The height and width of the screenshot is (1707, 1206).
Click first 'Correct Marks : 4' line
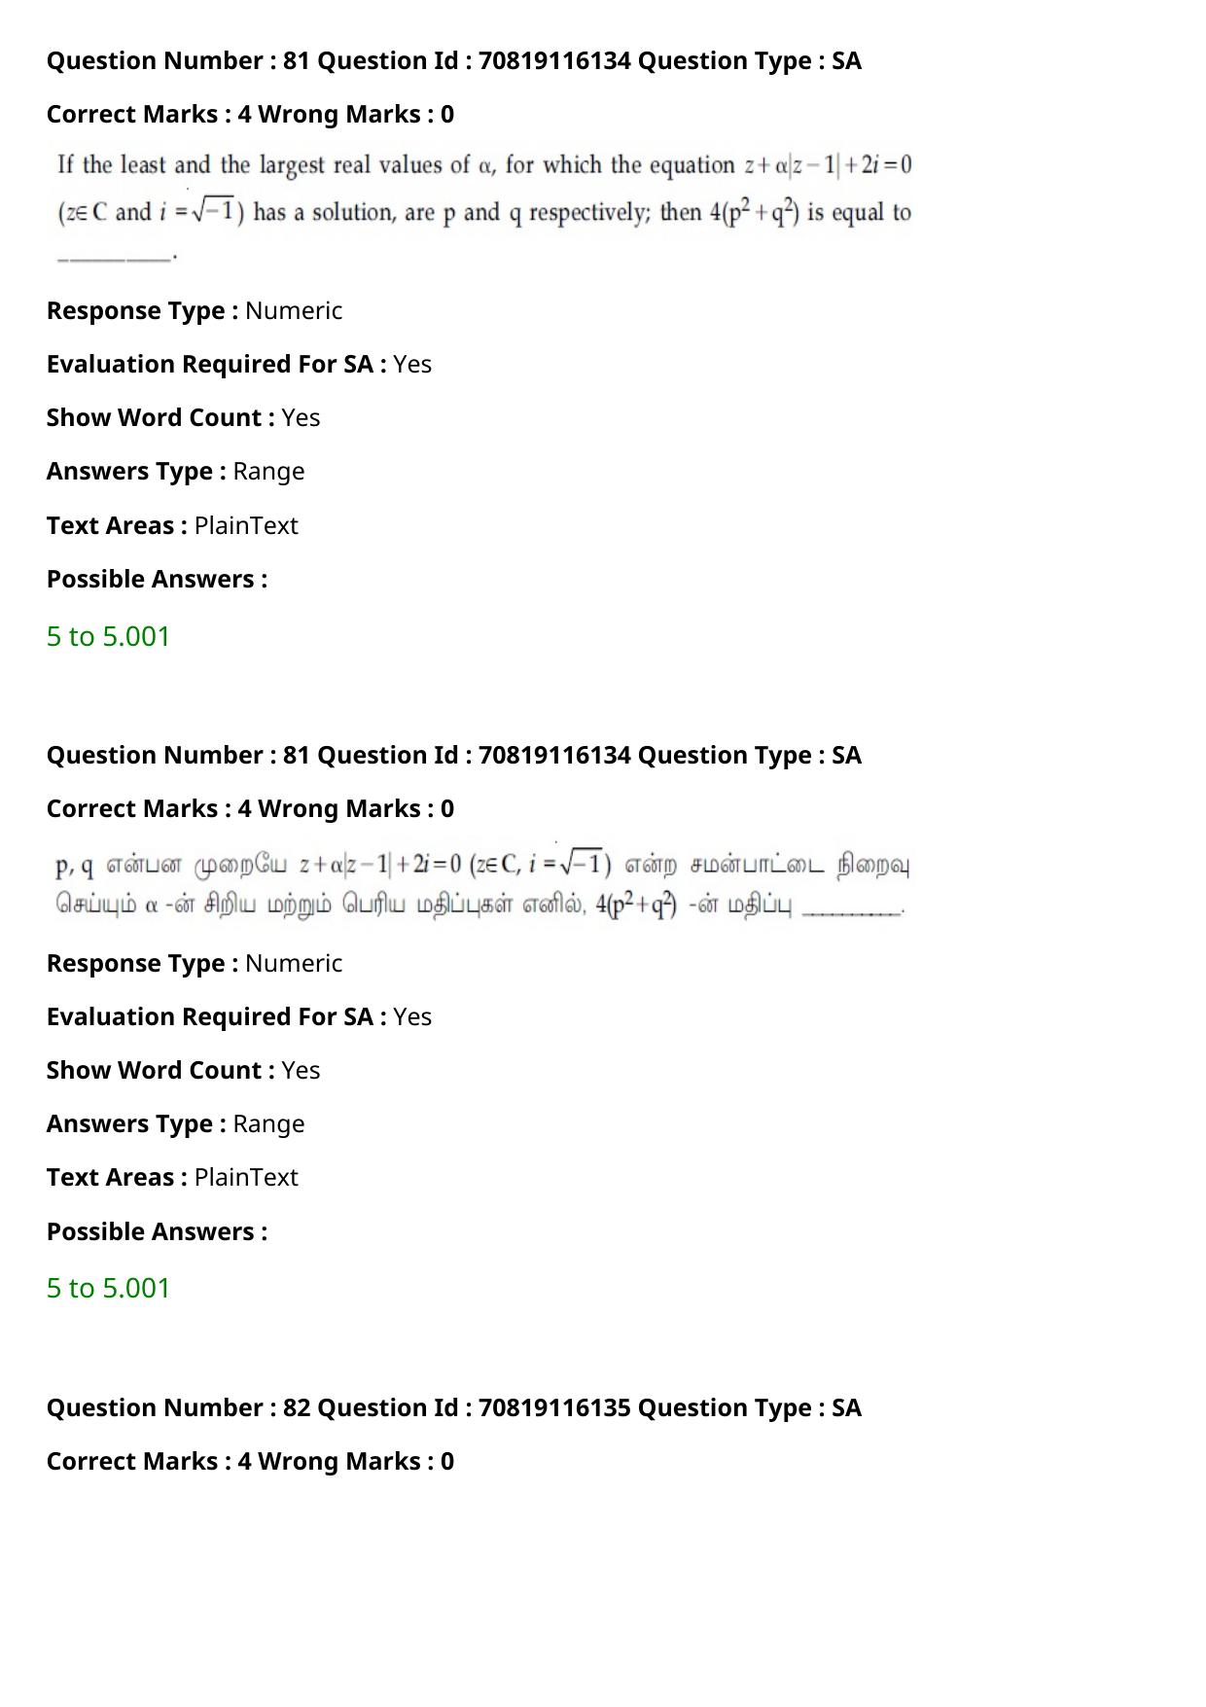(250, 114)
